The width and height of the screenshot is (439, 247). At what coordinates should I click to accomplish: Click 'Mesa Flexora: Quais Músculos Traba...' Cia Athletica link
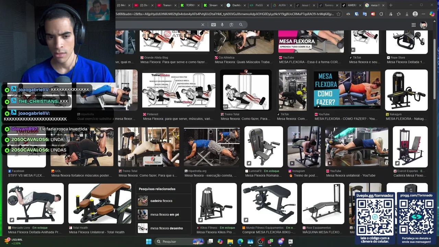244,62
